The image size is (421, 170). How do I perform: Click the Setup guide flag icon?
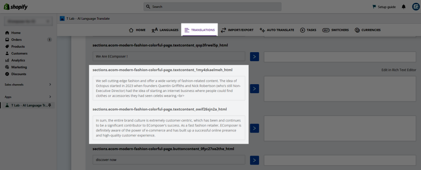click(x=374, y=7)
